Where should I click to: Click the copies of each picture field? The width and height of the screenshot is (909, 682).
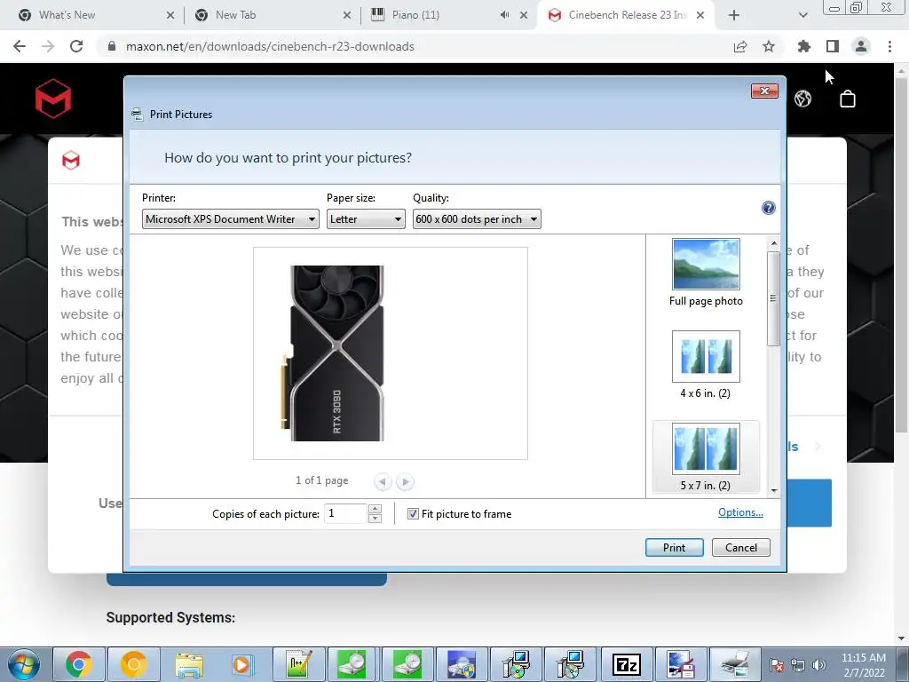(x=345, y=513)
